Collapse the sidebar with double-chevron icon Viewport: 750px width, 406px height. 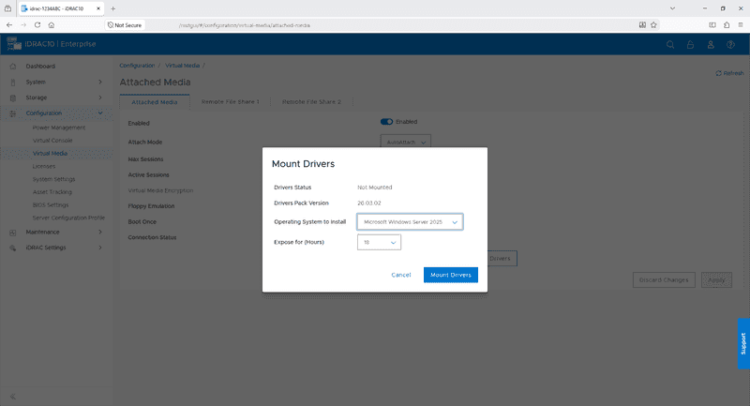tap(13, 397)
